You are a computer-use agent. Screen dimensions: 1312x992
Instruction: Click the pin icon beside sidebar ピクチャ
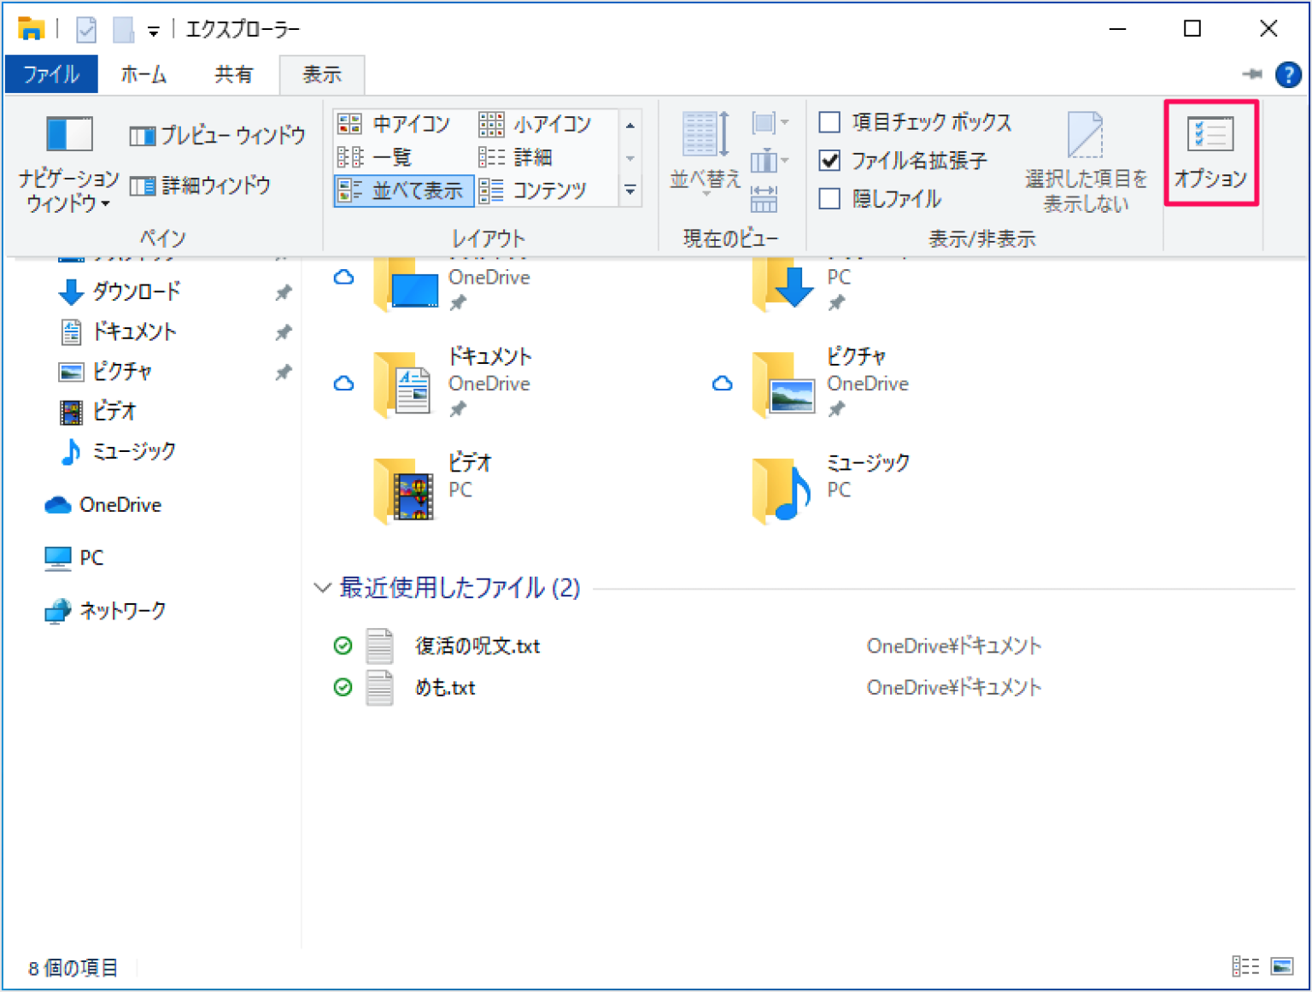point(283,373)
